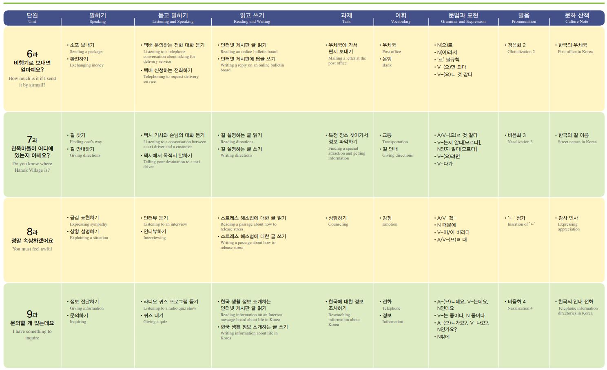Select the Reading and Writing column header
The width and height of the screenshot is (607, 370).
pos(252,18)
